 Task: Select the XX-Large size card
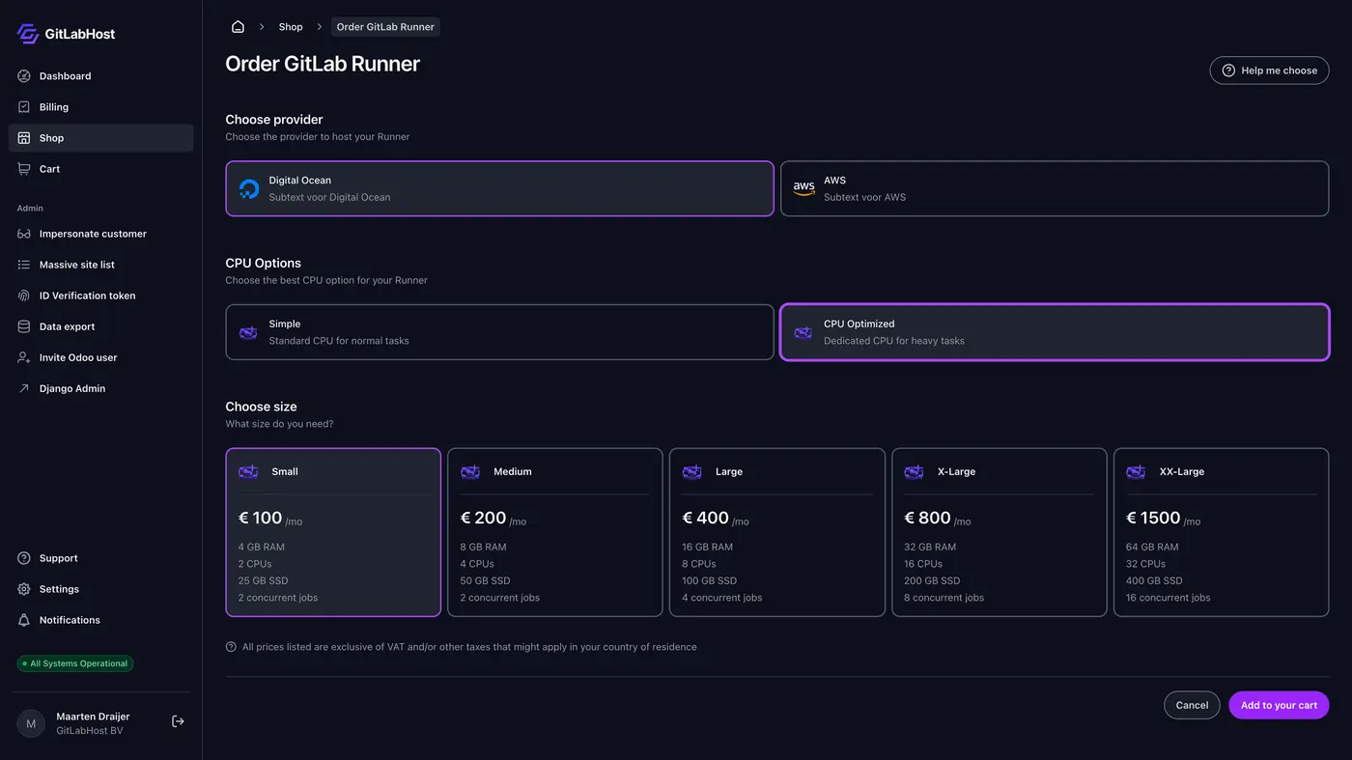(1221, 532)
